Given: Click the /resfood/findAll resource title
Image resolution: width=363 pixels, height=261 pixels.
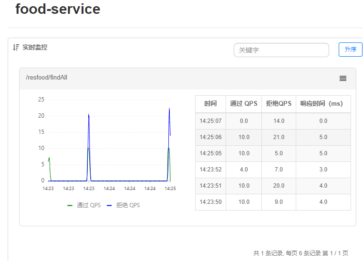Looking at the screenshot, I should tap(47, 78).
